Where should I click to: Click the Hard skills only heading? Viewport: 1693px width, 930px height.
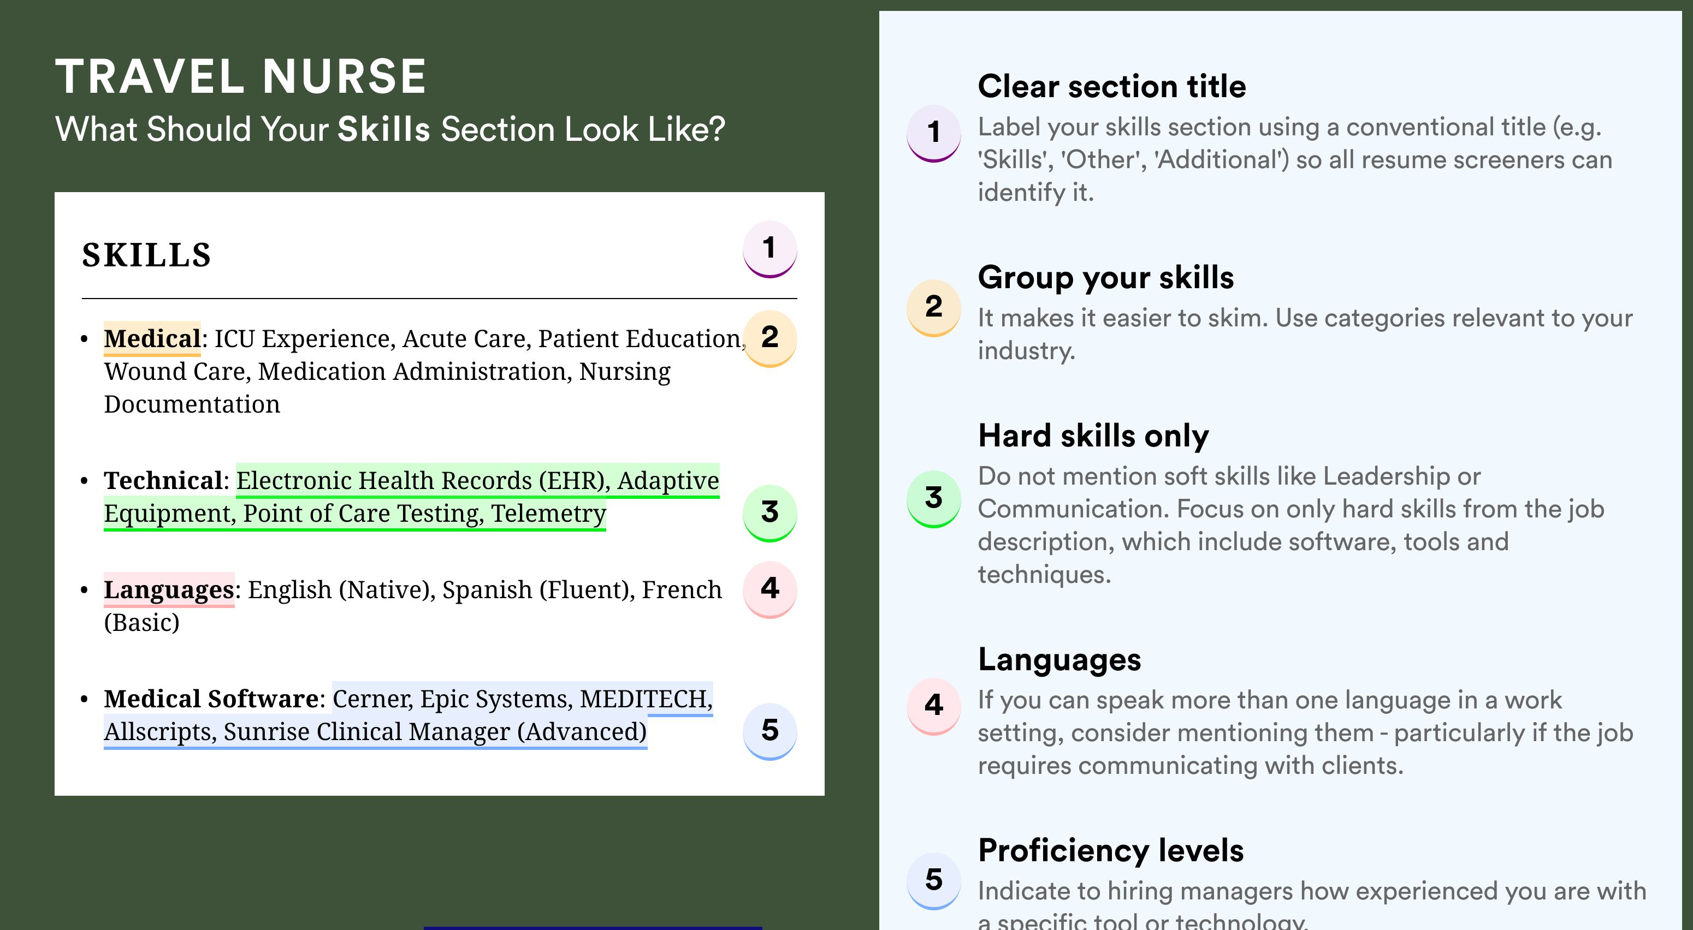(1093, 436)
